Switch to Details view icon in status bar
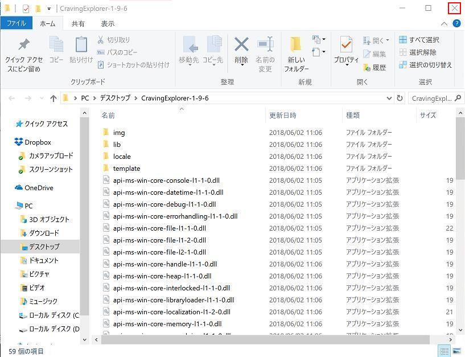The width and height of the screenshot is (465, 357). click(445, 351)
